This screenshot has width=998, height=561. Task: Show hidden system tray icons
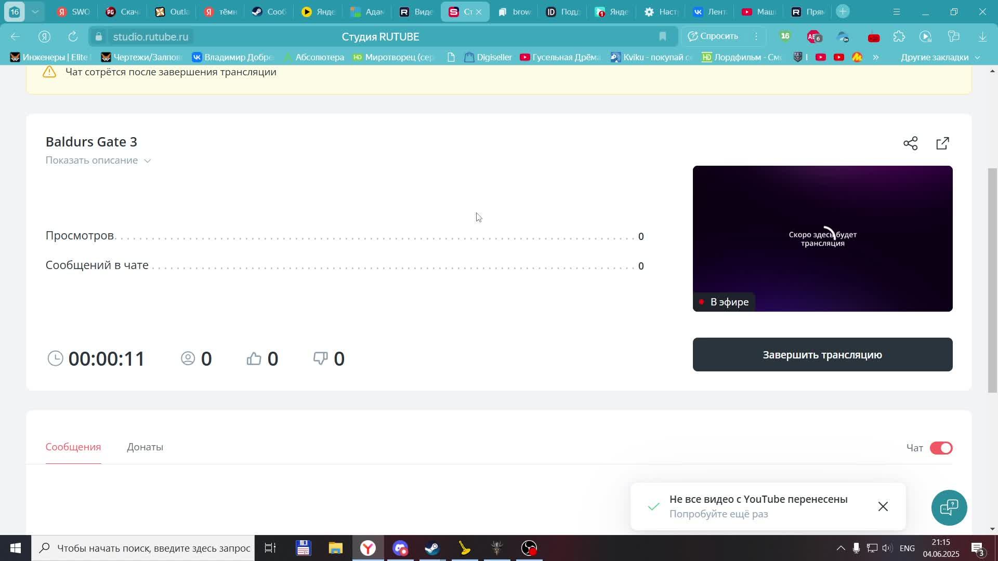(x=840, y=548)
